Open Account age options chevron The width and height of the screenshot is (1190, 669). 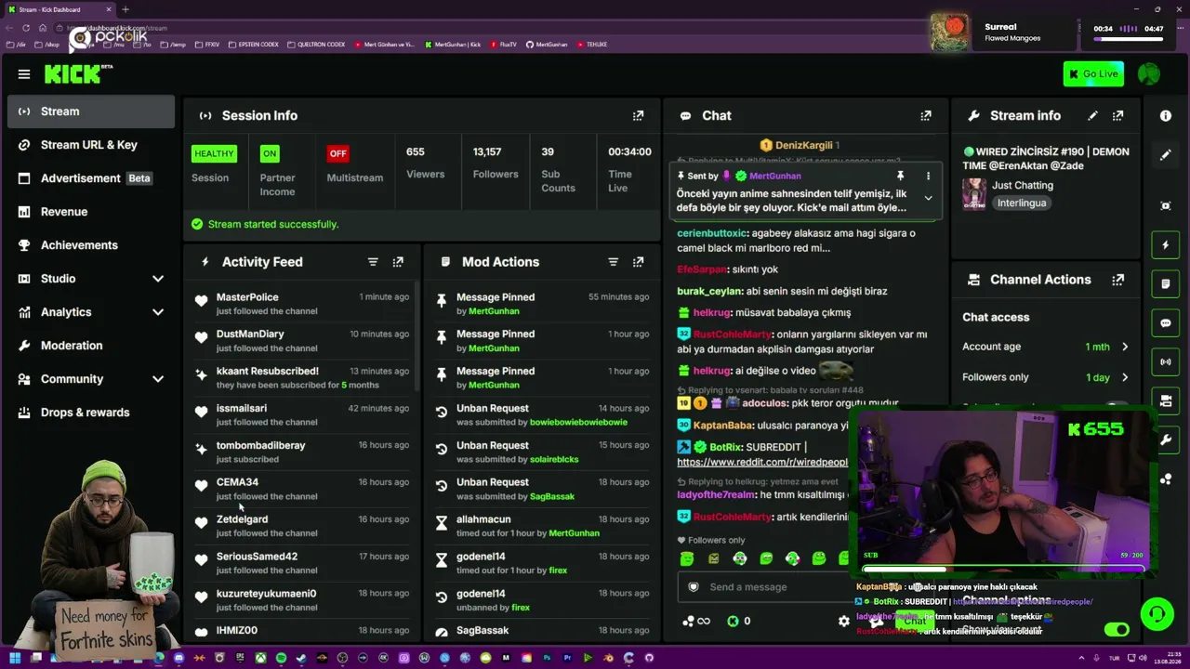click(1125, 347)
